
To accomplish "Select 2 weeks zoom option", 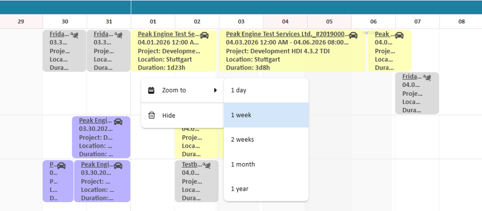I will tap(266, 139).
